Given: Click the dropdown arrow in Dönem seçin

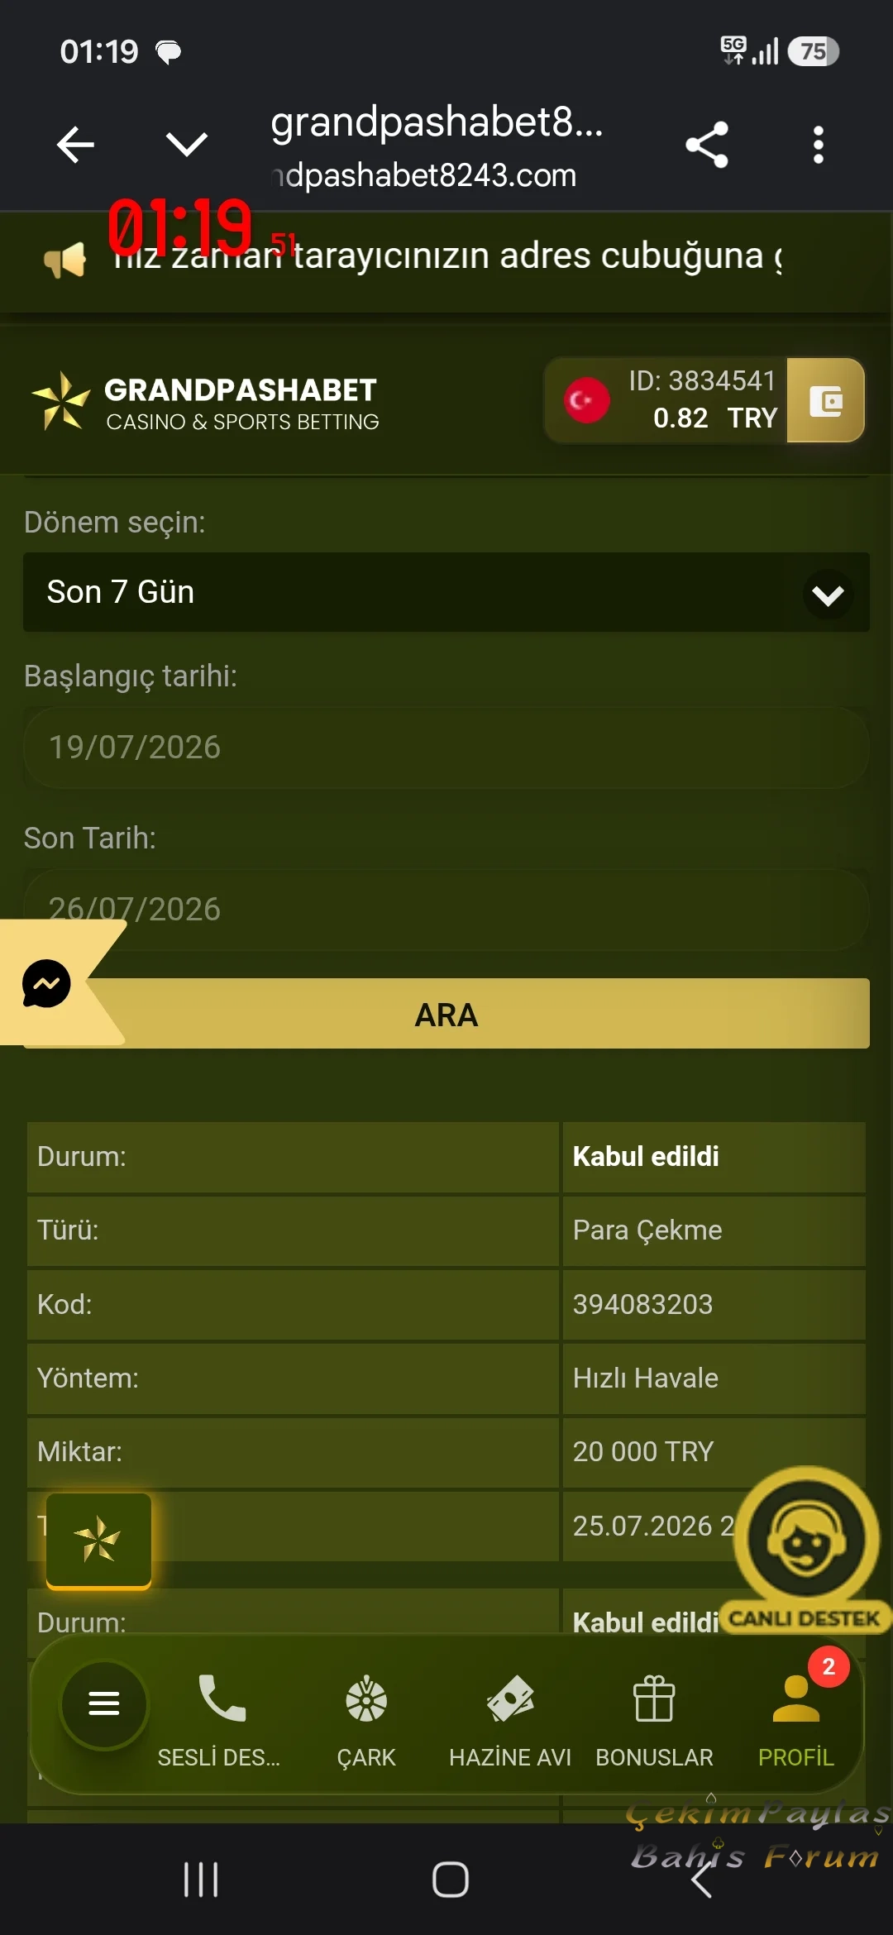Looking at the screenshot, I should 828,595.
